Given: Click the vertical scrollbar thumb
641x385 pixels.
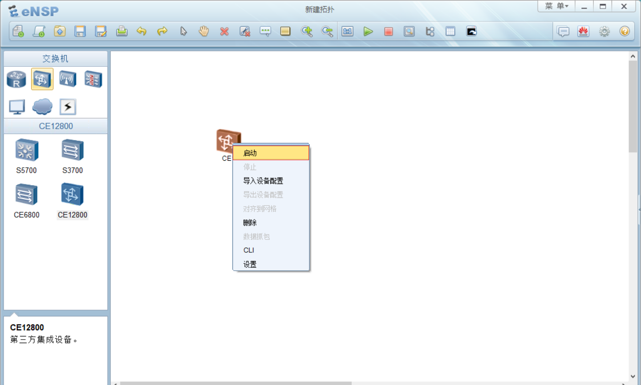Looking at the screenshot, I should tap(633, 107).
